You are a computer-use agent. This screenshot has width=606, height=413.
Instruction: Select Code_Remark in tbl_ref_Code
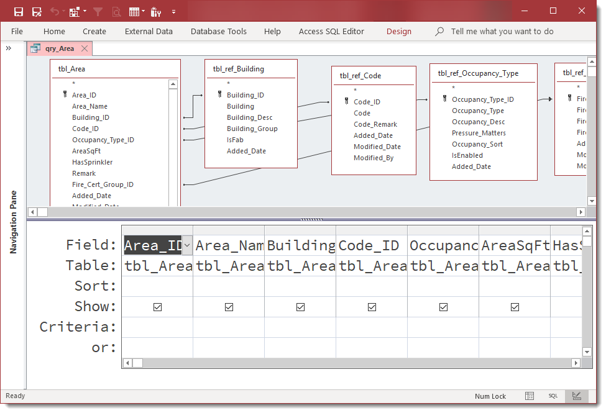tap(375, 124)
